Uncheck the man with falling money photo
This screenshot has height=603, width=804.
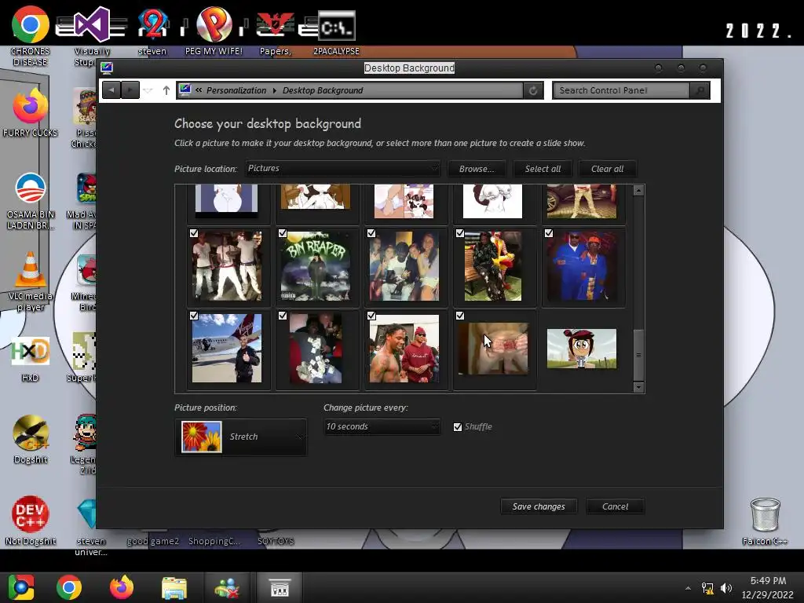click(x=283, y=316)
